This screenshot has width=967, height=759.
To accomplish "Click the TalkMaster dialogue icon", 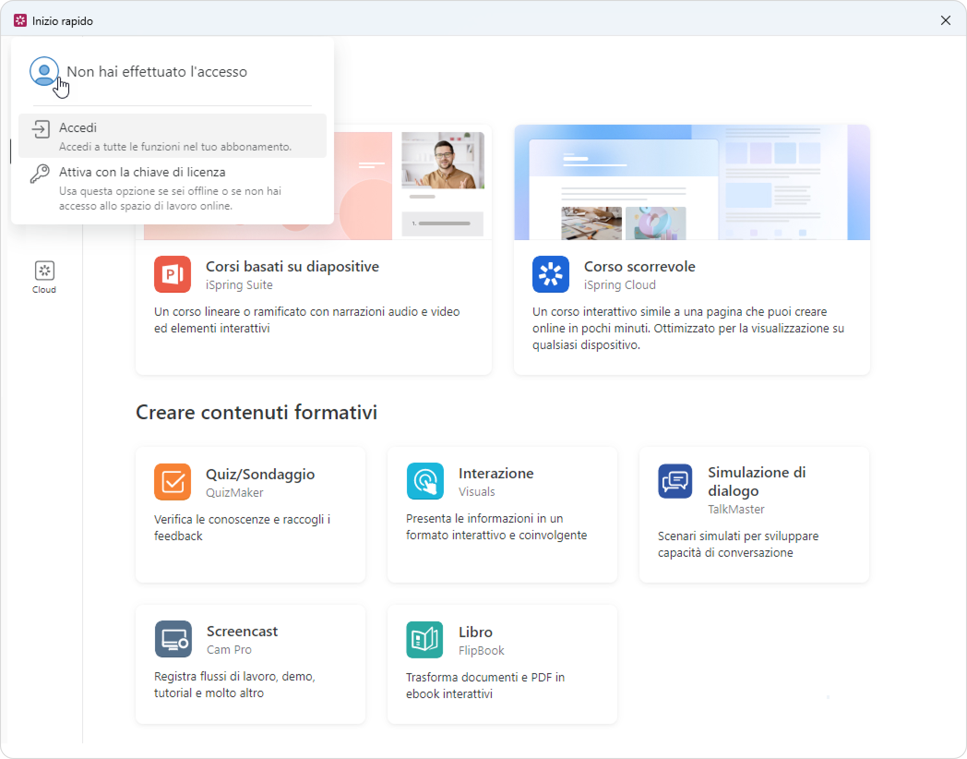I will pos(675,481).
